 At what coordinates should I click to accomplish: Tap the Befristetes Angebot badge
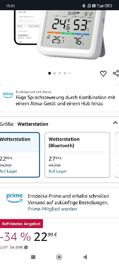[x=21, y=224]
